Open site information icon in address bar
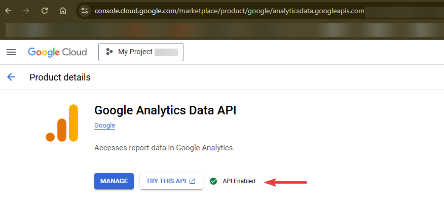This screenshot has width=444, height=207. pyautogui.click(x=84, y=11)
